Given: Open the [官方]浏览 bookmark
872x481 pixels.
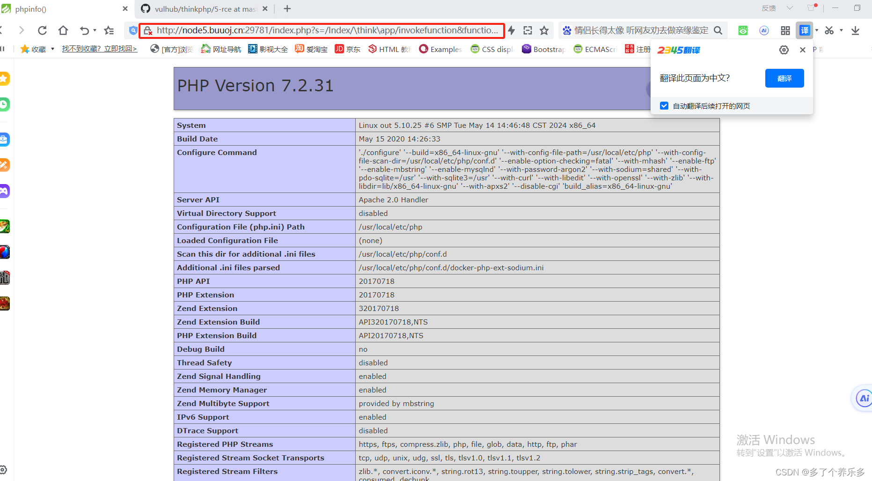Looking at the screenshot, I should (x=171, y=49).
